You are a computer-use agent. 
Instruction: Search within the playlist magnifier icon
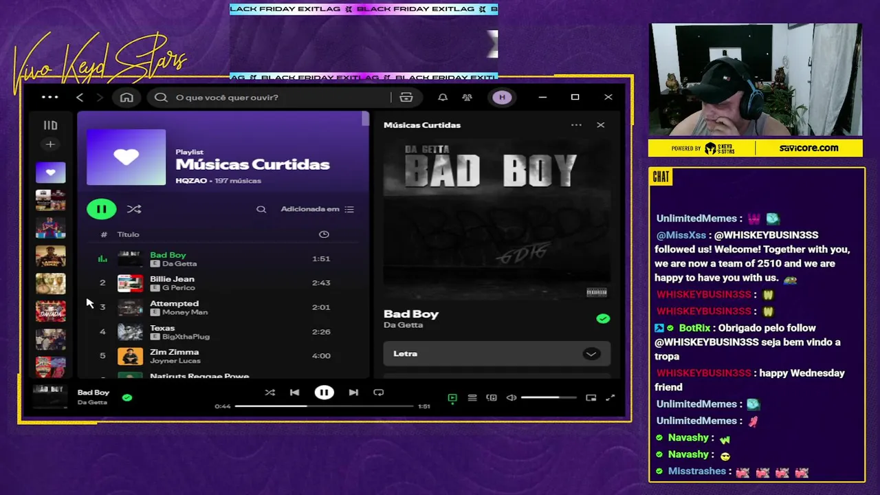pyautogui.click(x=261, y=209)
